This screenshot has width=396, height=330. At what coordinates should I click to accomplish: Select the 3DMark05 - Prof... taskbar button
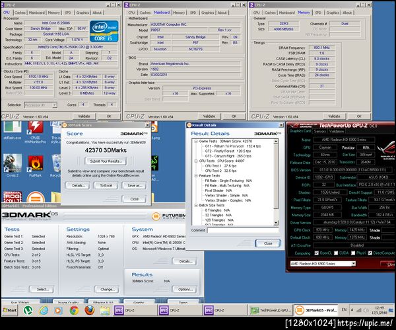pos(317,310)
